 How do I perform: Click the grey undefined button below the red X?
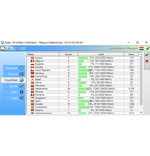click(147, 67)
